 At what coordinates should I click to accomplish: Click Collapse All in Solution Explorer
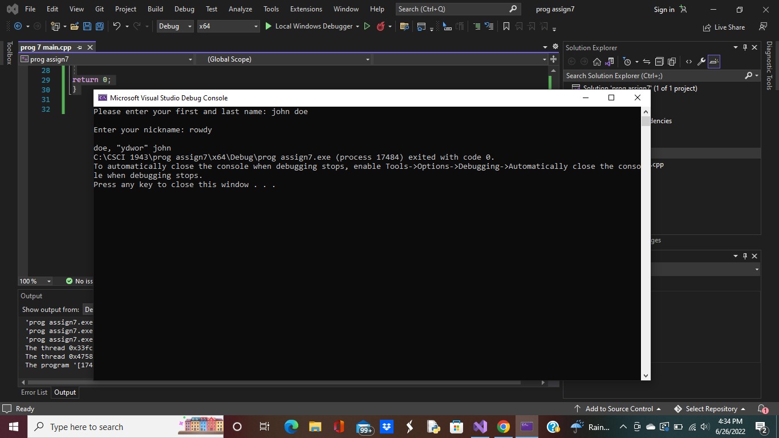[659, 61]
